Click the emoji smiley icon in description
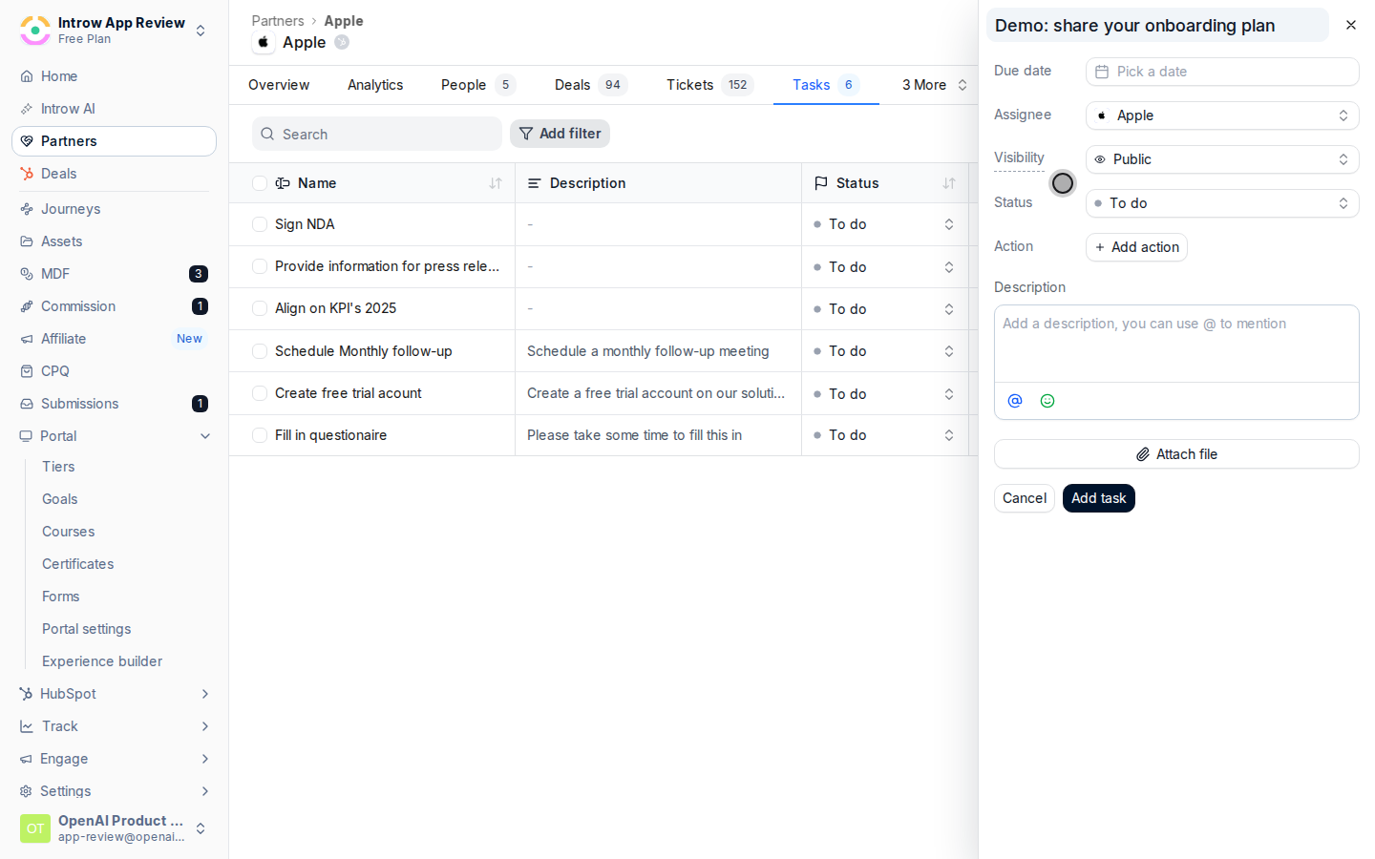Image resolution: width=1375 pixels, height=859 pixels. tap(1047, 401)
